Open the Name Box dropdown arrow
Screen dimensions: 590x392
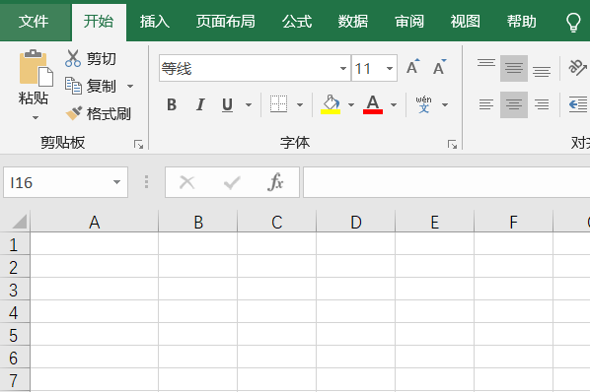pyautogui.click(x=117, y=182)
